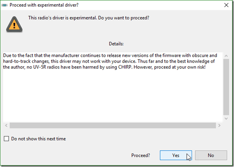Click the scrollbar's left arrow
Image resolution: width=234 pixels, height=167 pixels.
6,125
